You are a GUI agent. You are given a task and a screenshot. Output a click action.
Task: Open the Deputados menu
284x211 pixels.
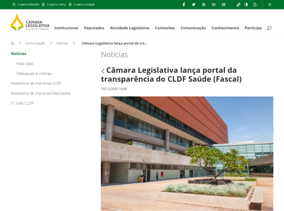coord(94,28)
